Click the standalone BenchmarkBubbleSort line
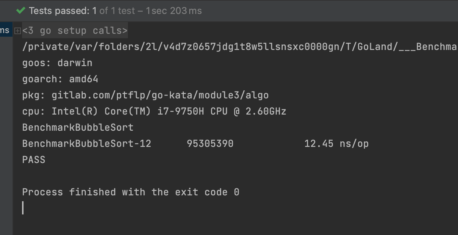 (78, 127)
